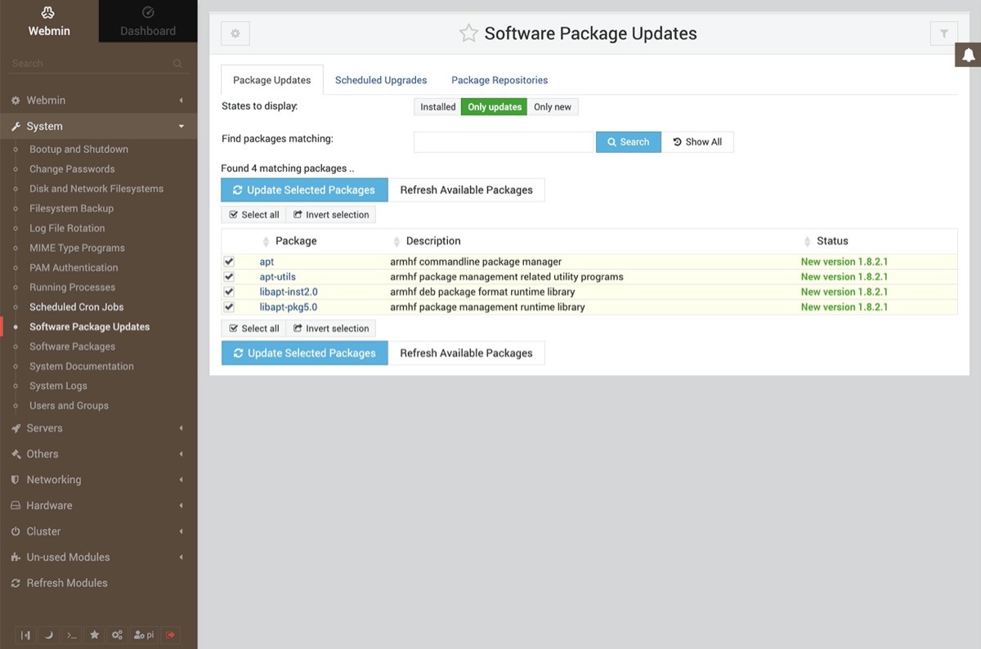Open favorites star icon in sidebar footer
The width and height of the screenshot is (981, 649).
click(x=95, y=635)
